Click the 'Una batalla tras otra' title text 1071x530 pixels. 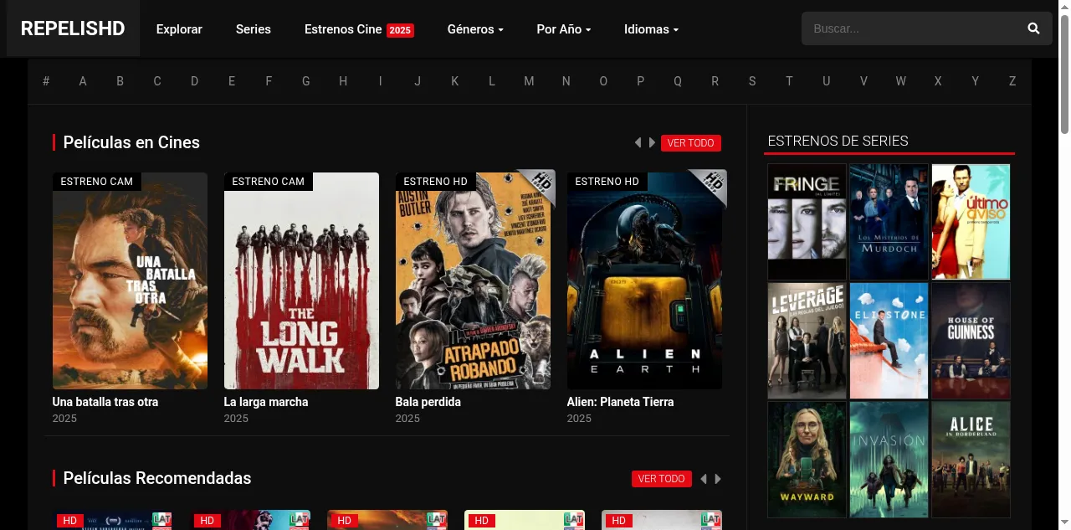[x=105, y=402]
